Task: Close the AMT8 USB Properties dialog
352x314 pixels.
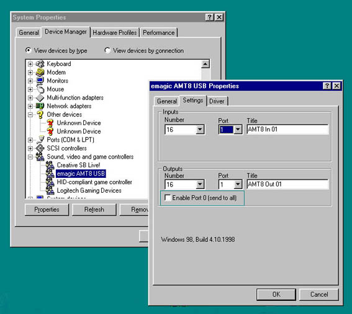Action: coord(336,86)
